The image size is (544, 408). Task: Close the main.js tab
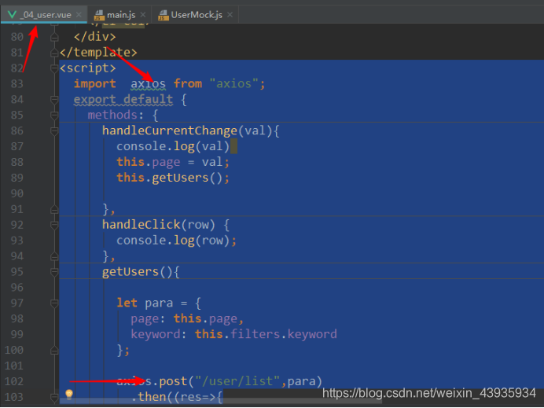click(143, 15)
